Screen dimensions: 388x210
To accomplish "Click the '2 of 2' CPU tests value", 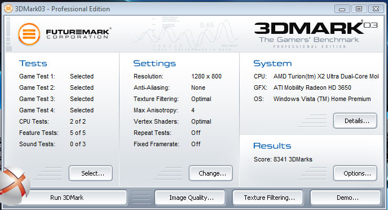I will coord(78,121).
